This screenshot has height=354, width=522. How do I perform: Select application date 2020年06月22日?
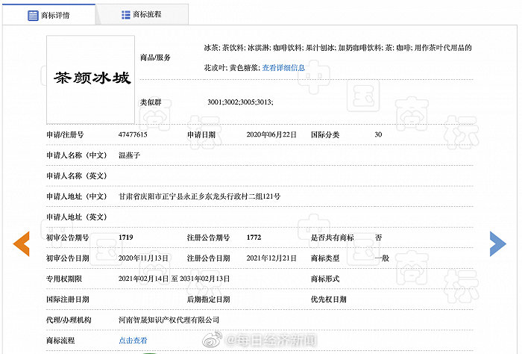pyautogui.click(x=271, y=134)
